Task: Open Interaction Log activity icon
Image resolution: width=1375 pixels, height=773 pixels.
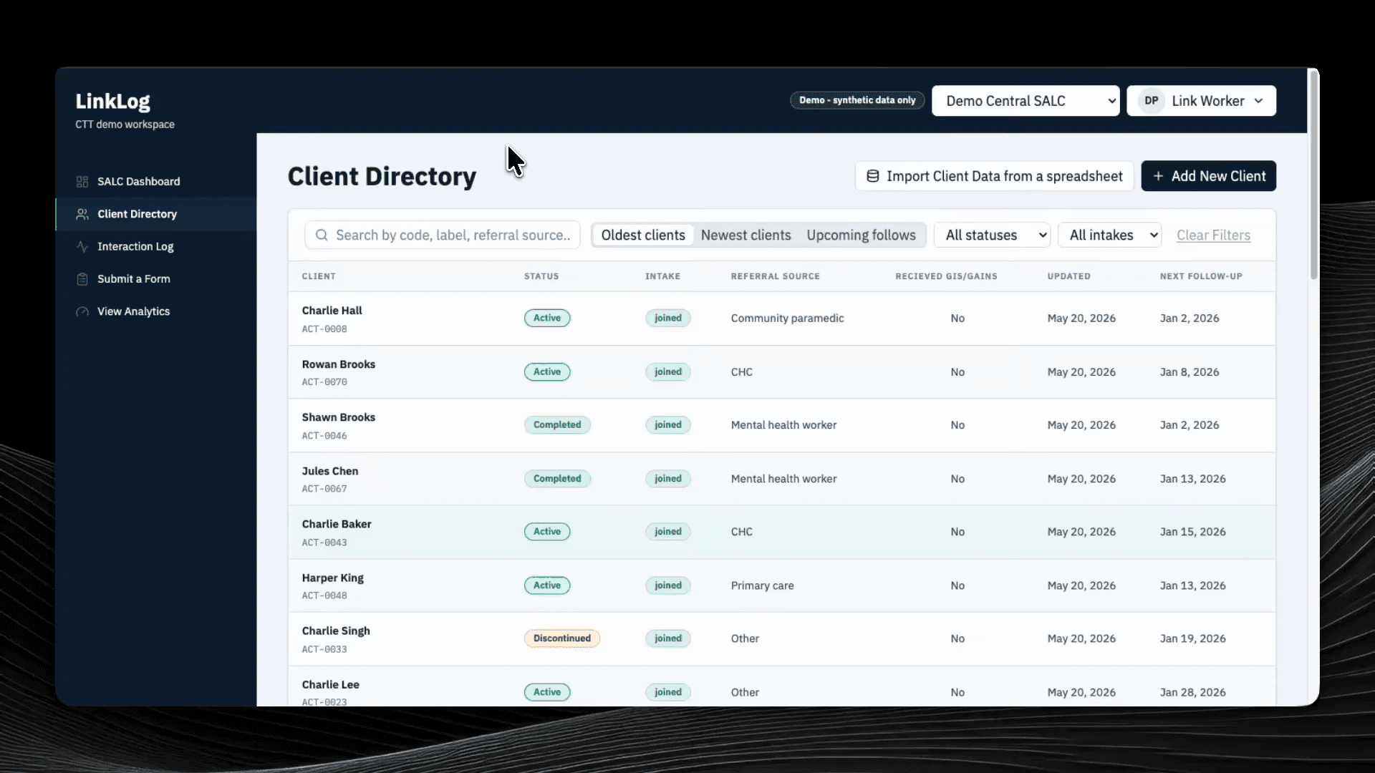Action: (82, 246)
